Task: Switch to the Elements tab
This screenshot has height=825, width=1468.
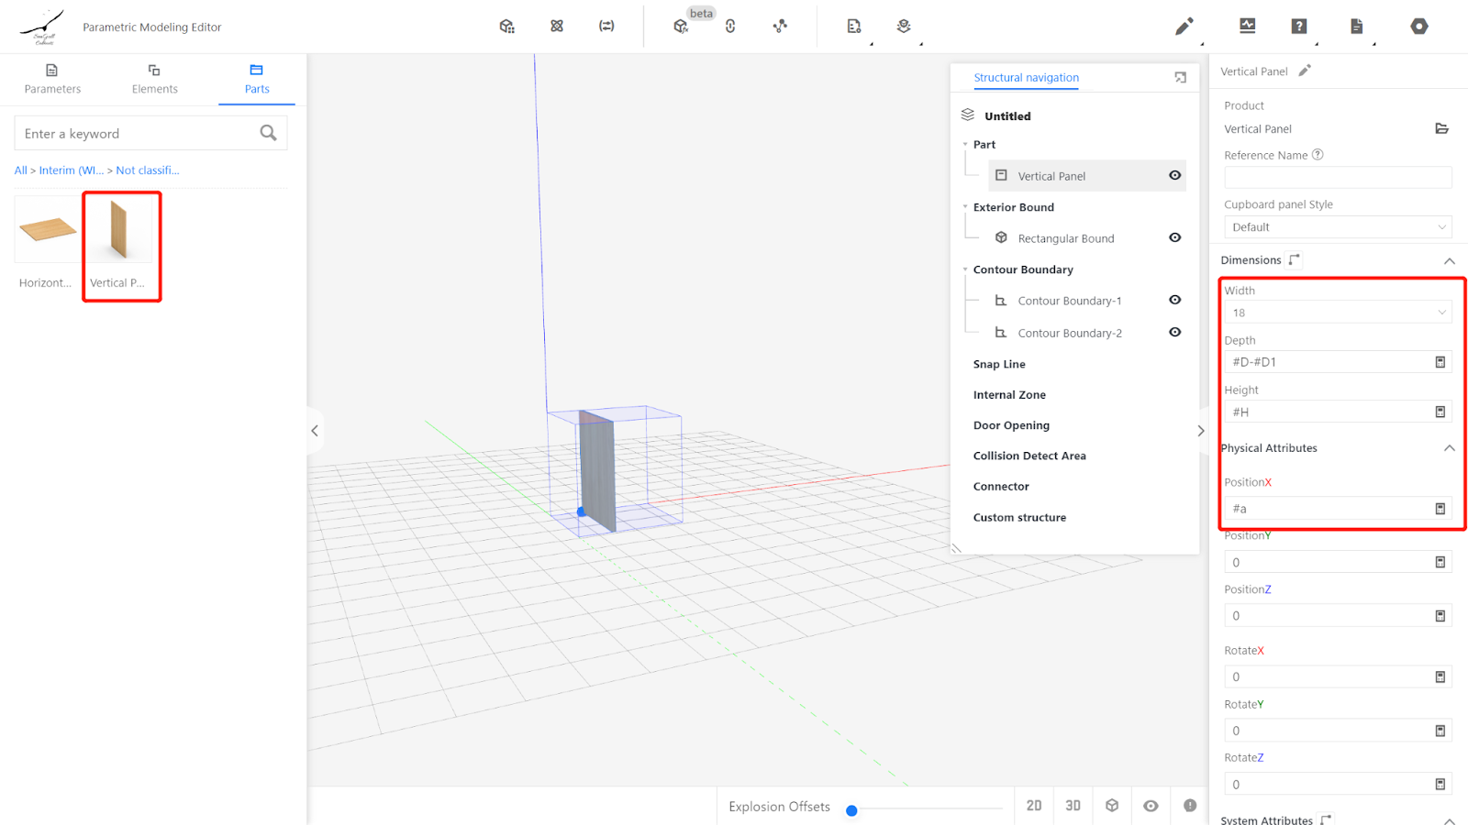Action: (154, 79)
